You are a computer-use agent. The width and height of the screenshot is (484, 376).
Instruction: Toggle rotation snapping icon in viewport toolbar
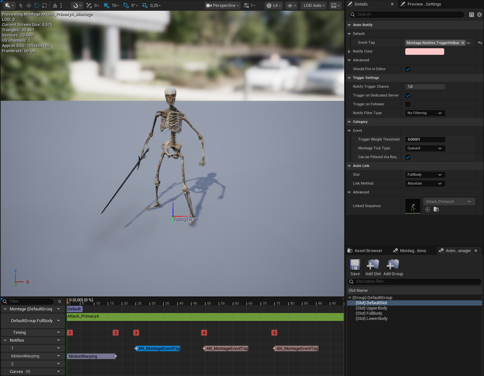(126, 6)
